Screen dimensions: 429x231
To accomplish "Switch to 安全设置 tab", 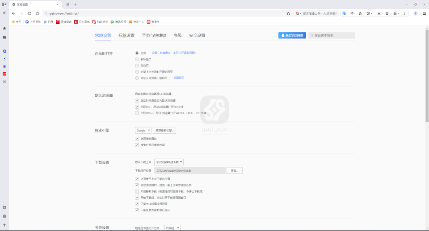I will pos(197,36).
